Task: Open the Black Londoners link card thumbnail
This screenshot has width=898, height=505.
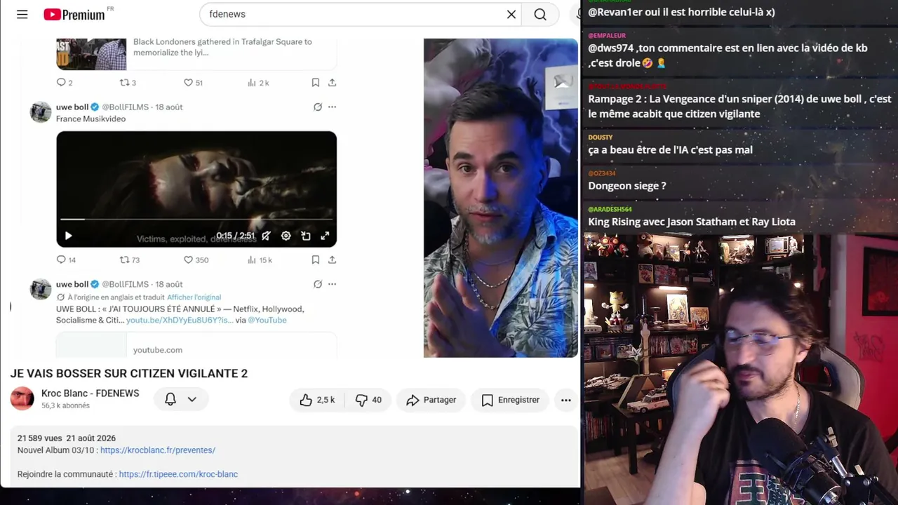Action: point(91,54)
